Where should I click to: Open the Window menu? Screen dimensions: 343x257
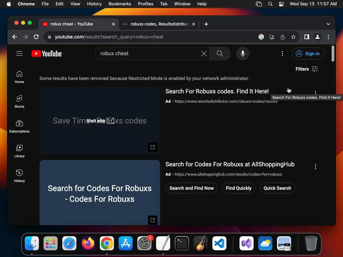pyautogui.click(x=182, y=4)
